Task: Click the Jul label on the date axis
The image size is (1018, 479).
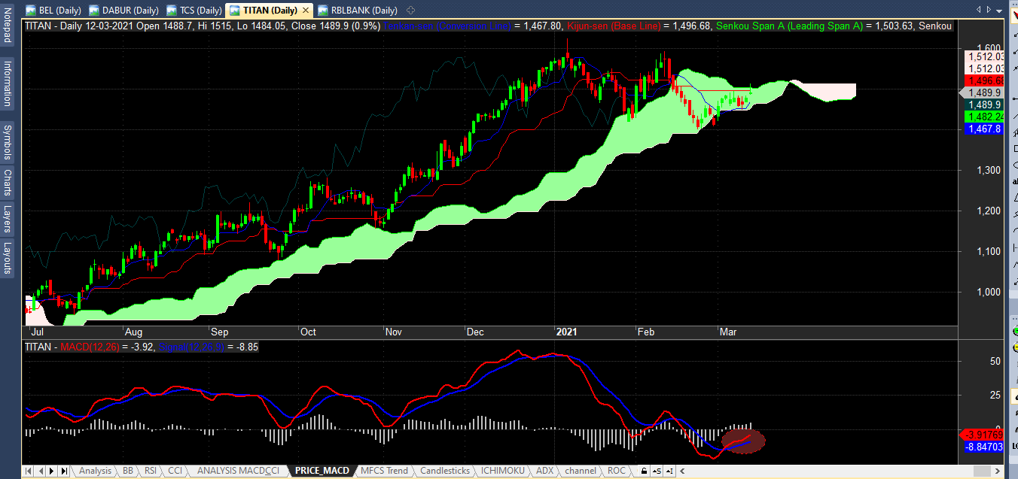Action: pos(36,331)
